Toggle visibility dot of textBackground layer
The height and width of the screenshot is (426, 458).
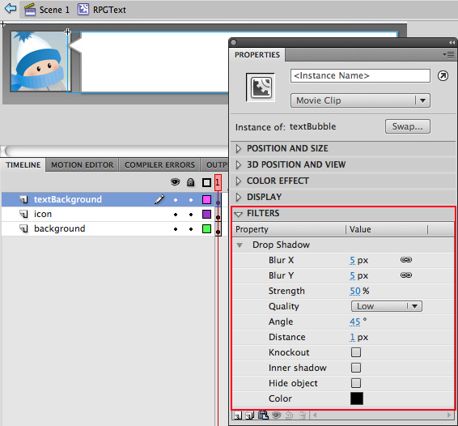(x=176, y=200)
